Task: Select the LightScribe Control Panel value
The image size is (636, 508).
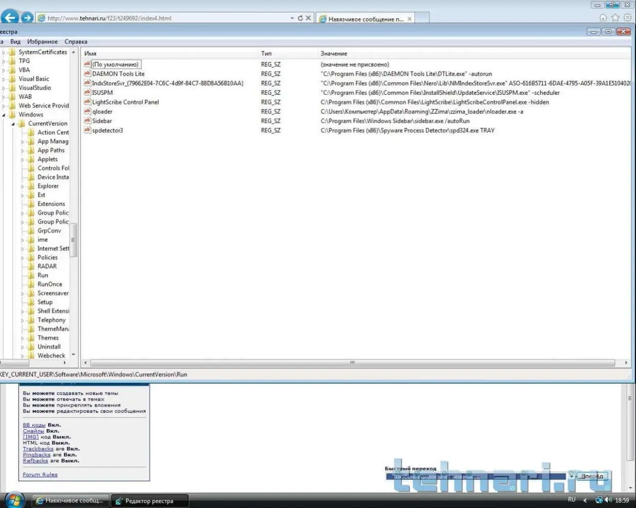Action: click(125, 102)
